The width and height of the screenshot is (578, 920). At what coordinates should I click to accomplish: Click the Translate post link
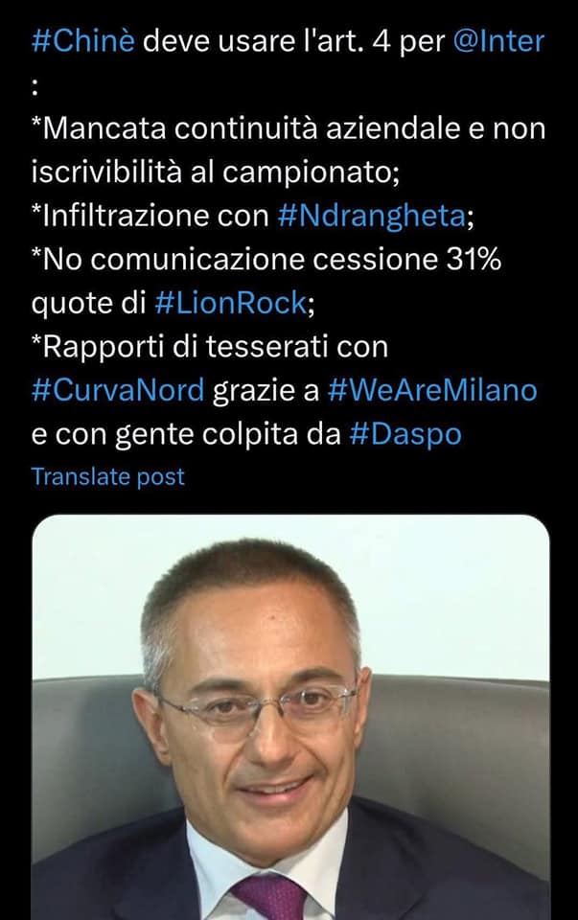108,476
